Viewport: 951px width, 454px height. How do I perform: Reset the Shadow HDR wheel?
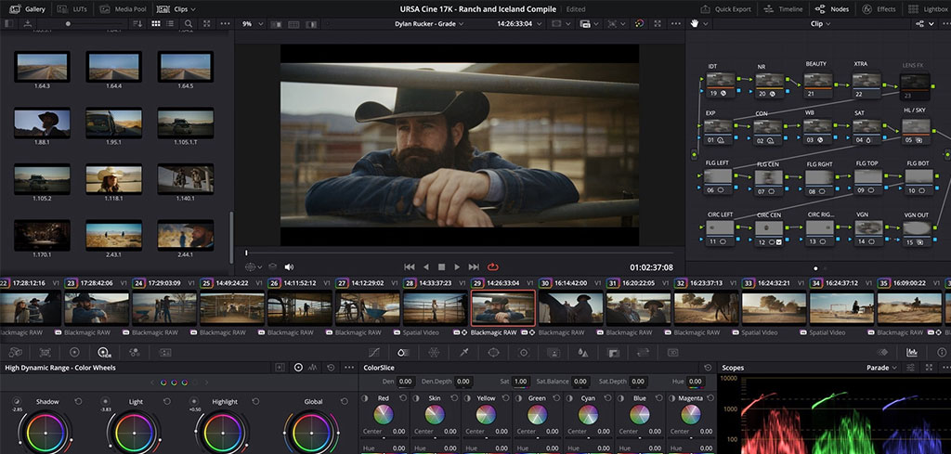click(79, 401)
